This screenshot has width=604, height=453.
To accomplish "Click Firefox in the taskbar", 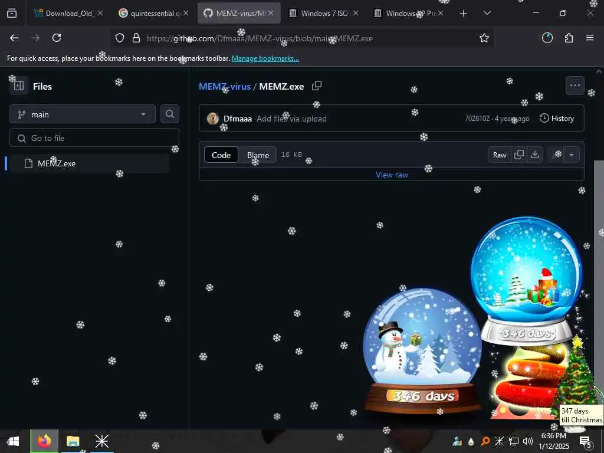I will [44, 441].
